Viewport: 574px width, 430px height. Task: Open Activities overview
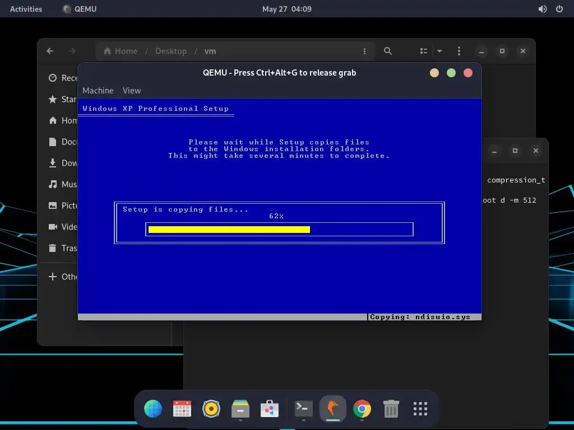click(26, 9)
